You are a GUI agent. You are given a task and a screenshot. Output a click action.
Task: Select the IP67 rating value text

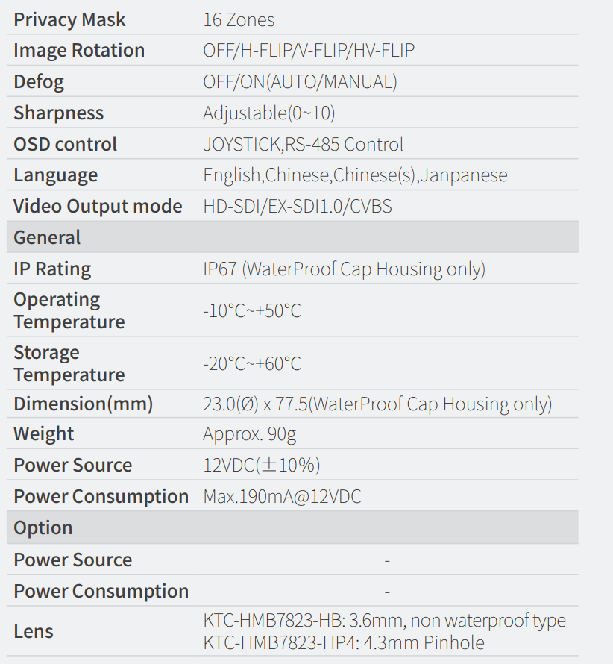(344, 269)
